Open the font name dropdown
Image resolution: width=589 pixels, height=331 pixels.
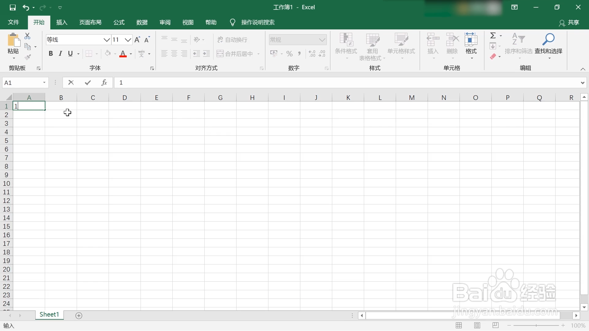click(106, 40)
